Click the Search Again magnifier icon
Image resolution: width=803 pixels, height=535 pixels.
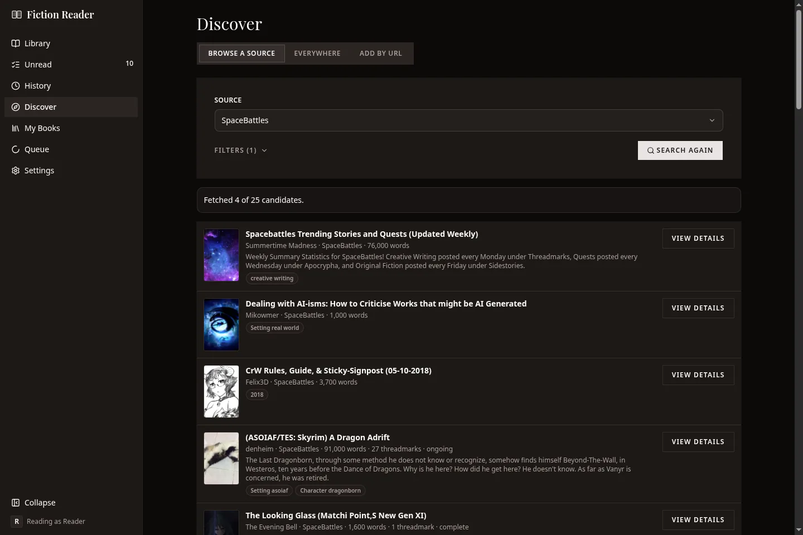pos(651,150)
